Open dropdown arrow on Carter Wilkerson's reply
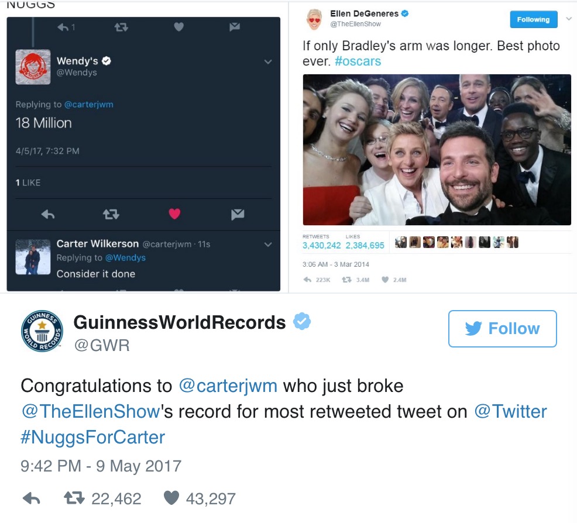This screenshot has width=577, height=523. click(x=268, y=244)
